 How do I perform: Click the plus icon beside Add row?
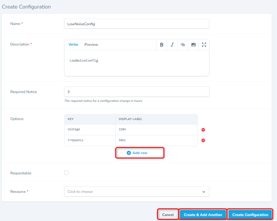(129, 153)
